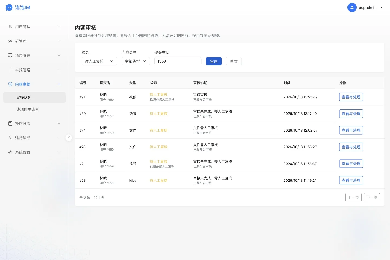Select the 审核队列 submenu item
The width and height of the screenshot is (390, 260).
(x=34, y=97)
